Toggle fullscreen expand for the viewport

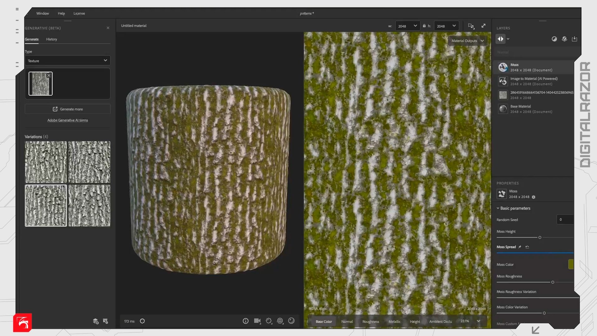tap(484, 26)
